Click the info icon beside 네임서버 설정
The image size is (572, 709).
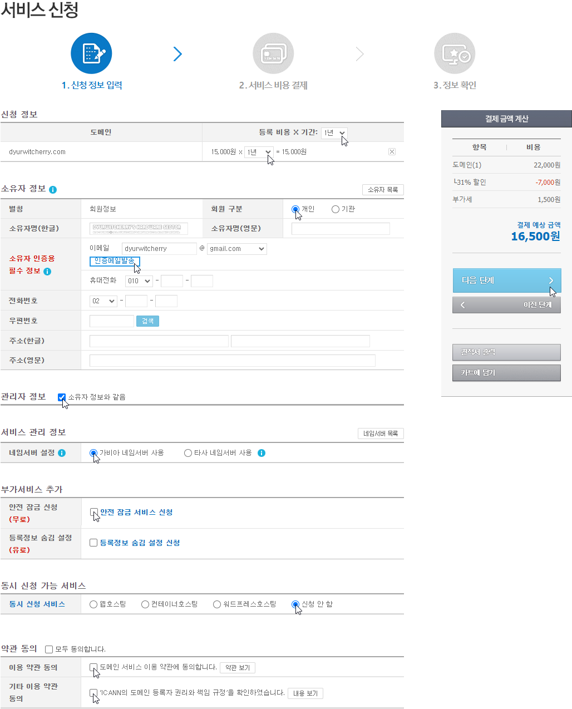click(x=62, y=452)
